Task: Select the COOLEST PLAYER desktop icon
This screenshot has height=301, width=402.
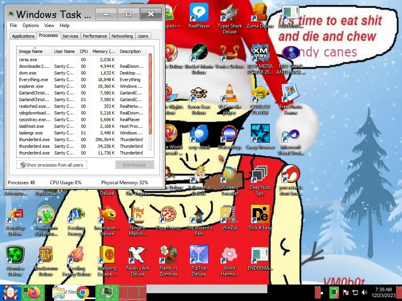Action: coord(260,100)
